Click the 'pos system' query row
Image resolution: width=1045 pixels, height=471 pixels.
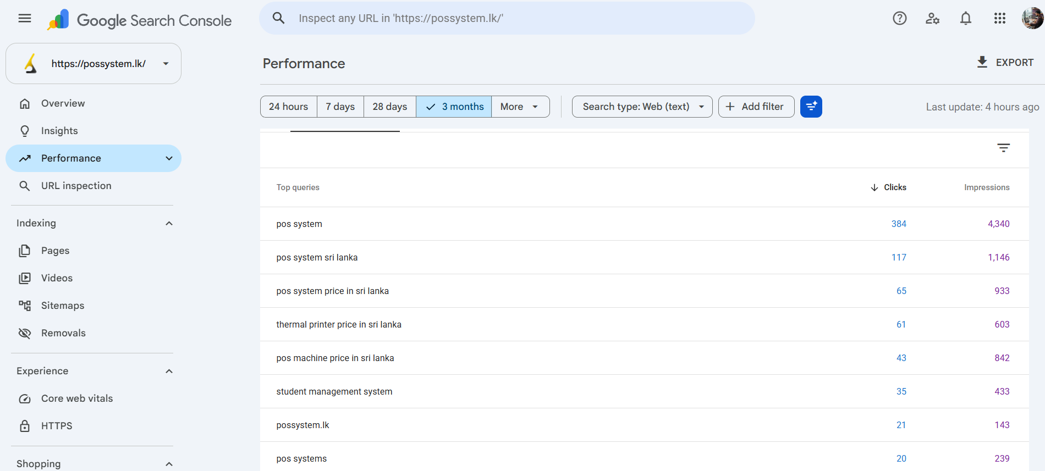pyautogui.click(x=644, y=224)
